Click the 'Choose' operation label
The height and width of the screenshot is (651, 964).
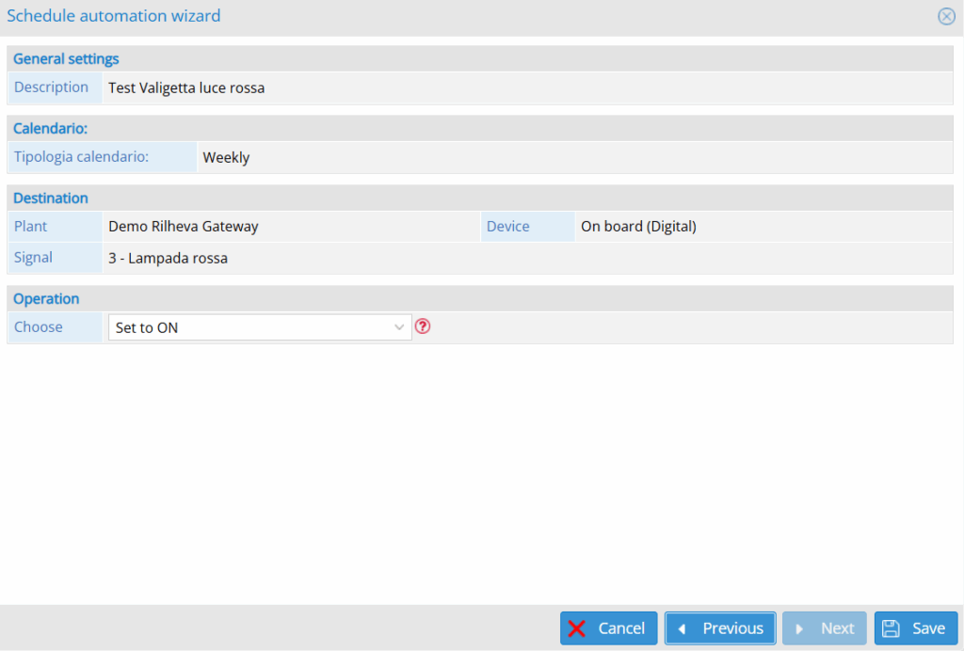[x=38, y=326]
